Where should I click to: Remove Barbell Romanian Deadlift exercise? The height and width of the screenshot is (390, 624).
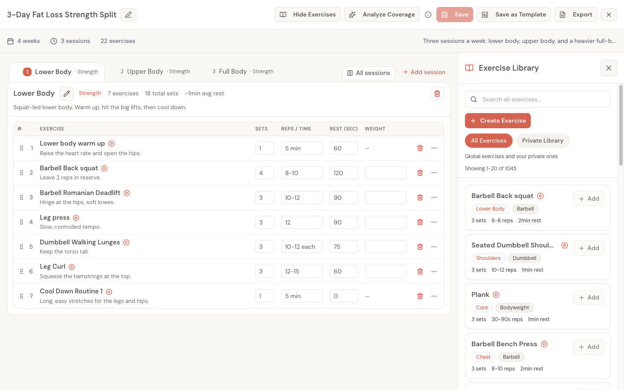420,198
